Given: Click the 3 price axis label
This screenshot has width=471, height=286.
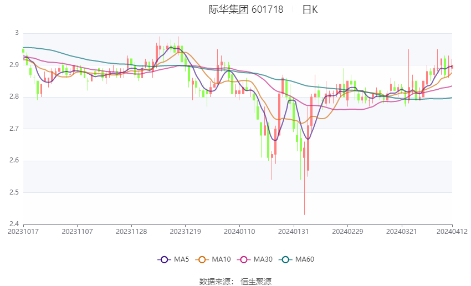Looking at the screenshot, I should pos(17,33).
